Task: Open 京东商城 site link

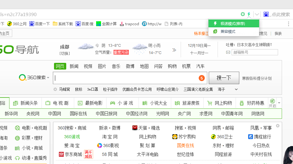Action: click(71, 154)
